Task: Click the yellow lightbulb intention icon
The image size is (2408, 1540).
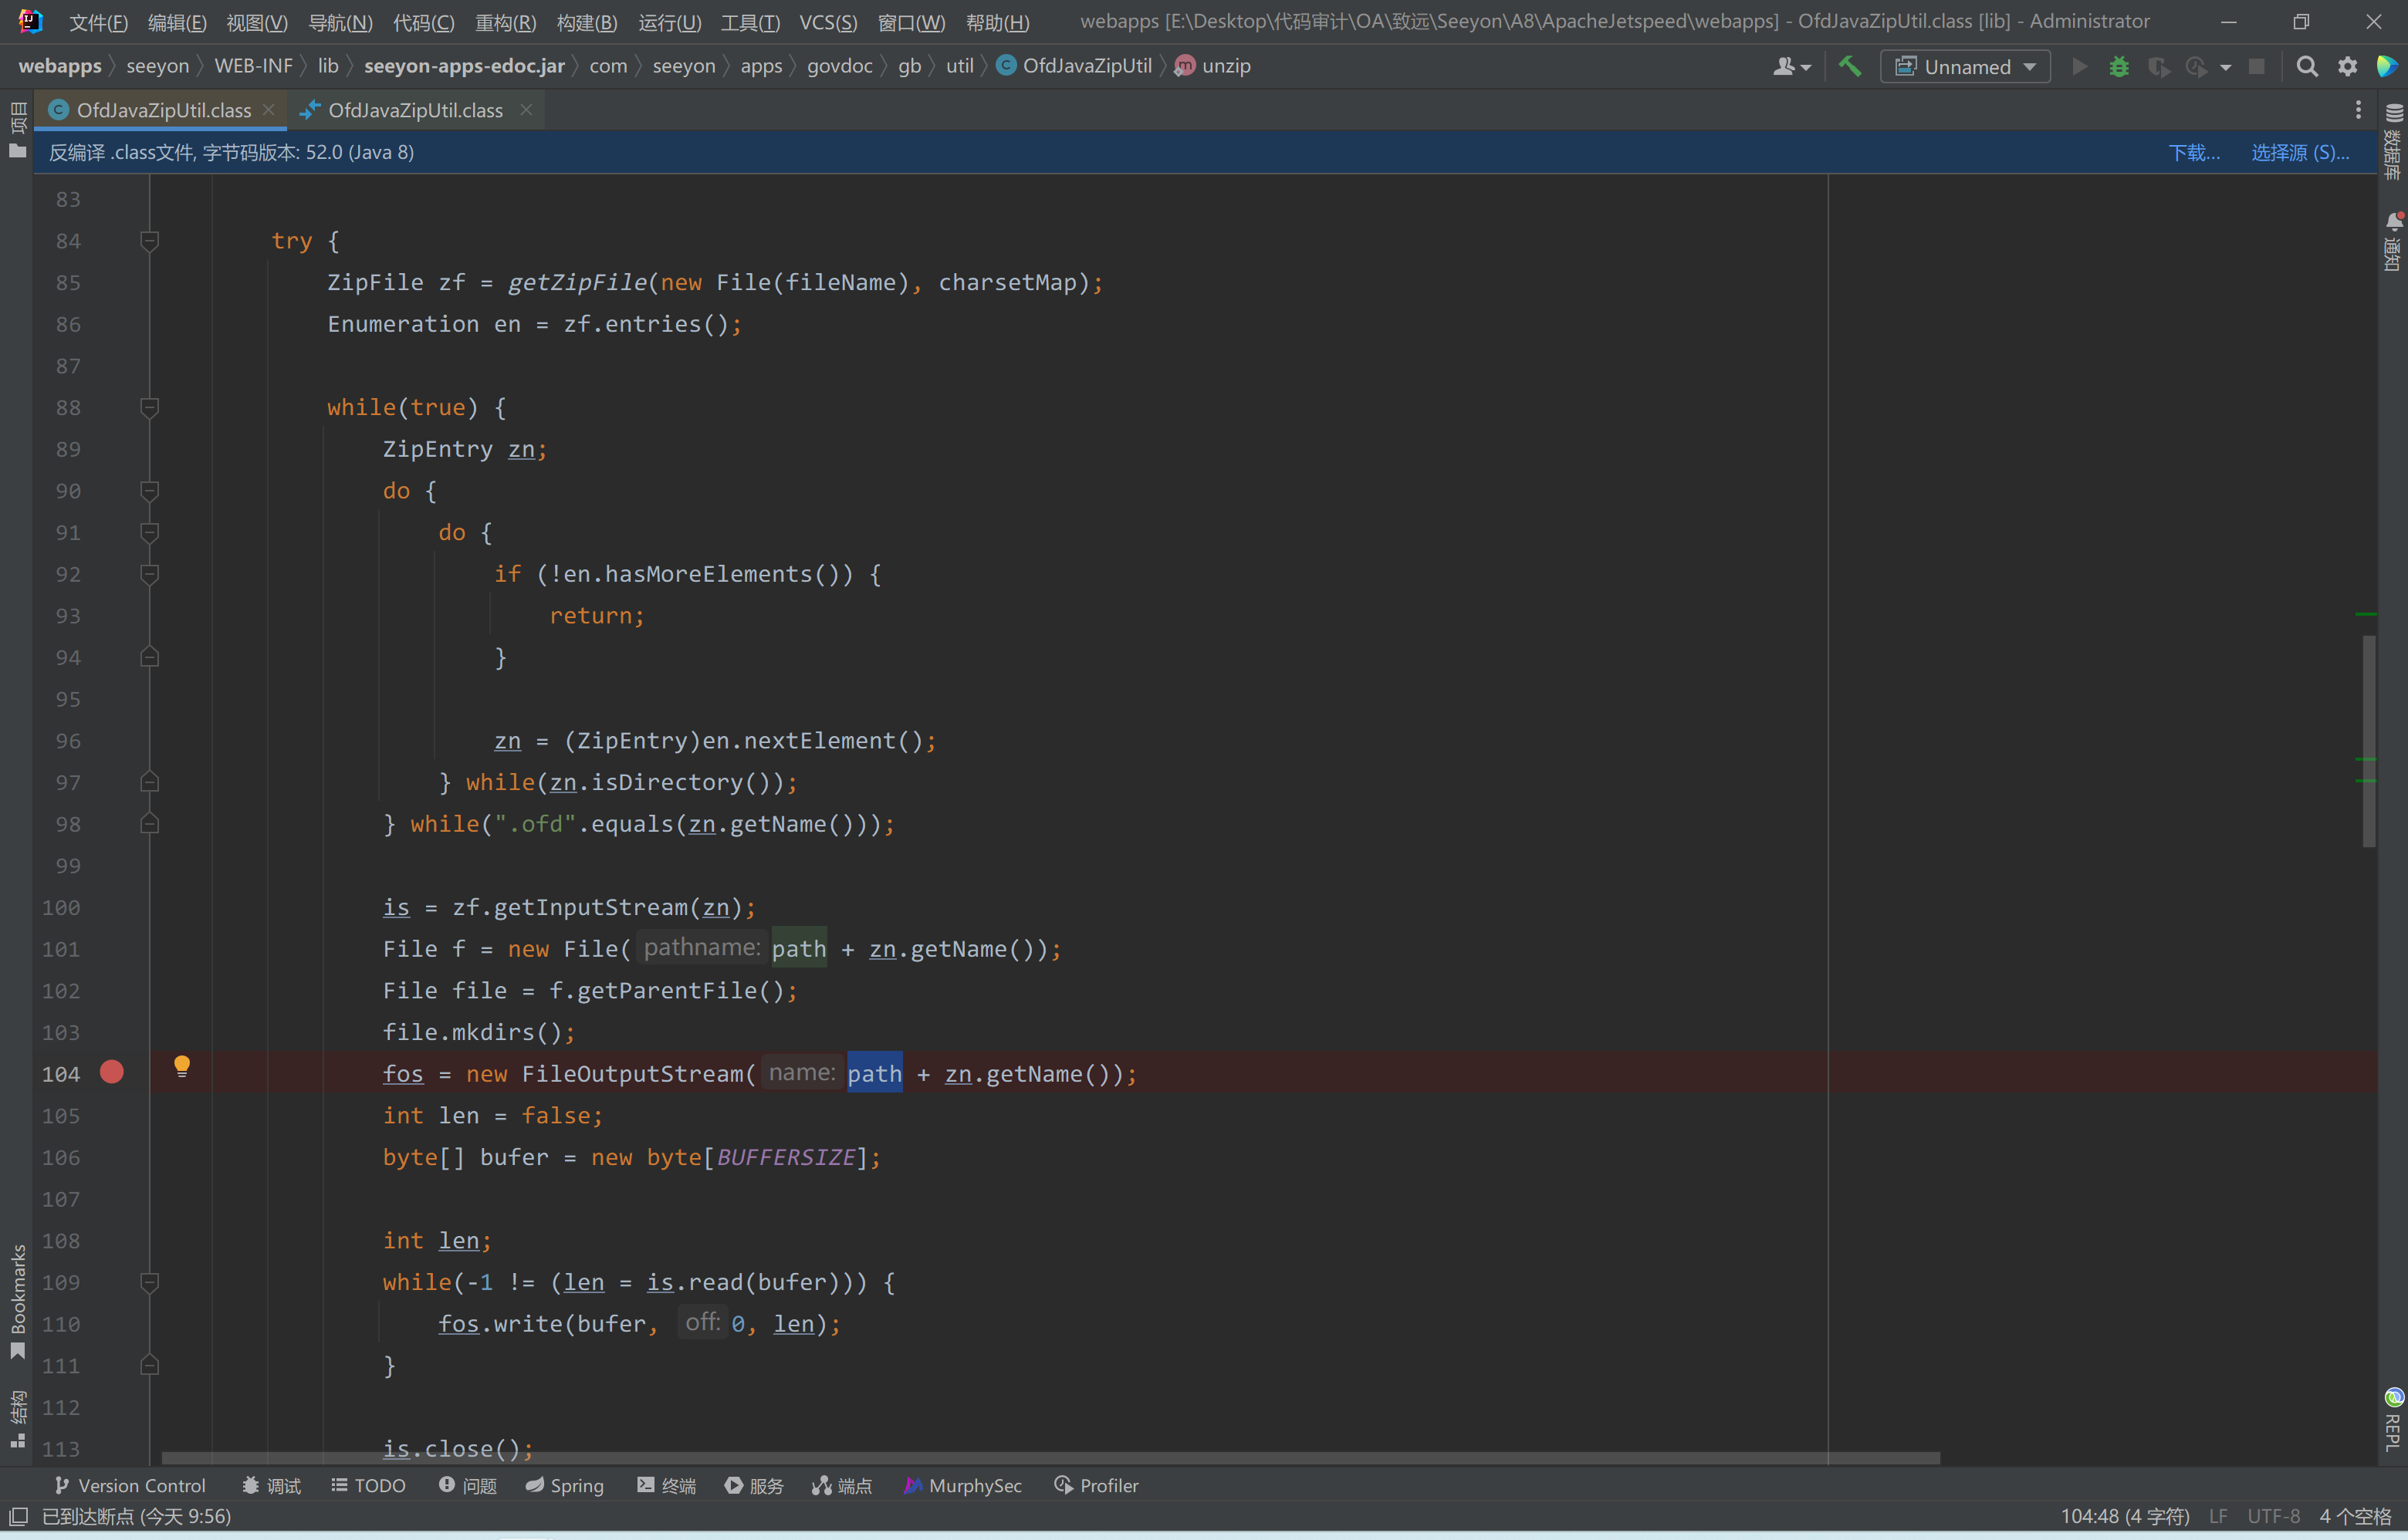Action: pyautogui.click(x=181, y=1066)
